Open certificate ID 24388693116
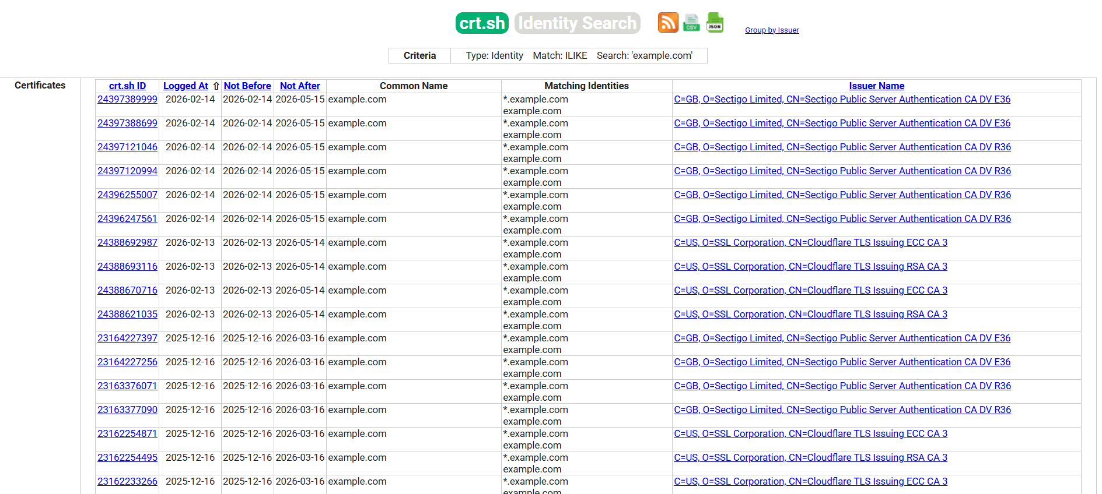Screen dimensions: 1102x494 127,266
